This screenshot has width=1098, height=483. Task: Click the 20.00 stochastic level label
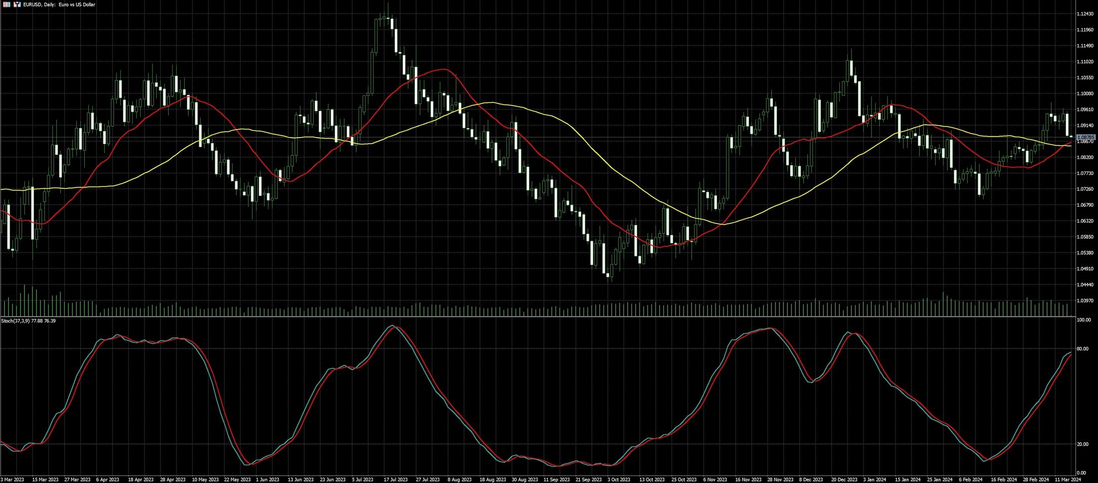pos(1083,444)
